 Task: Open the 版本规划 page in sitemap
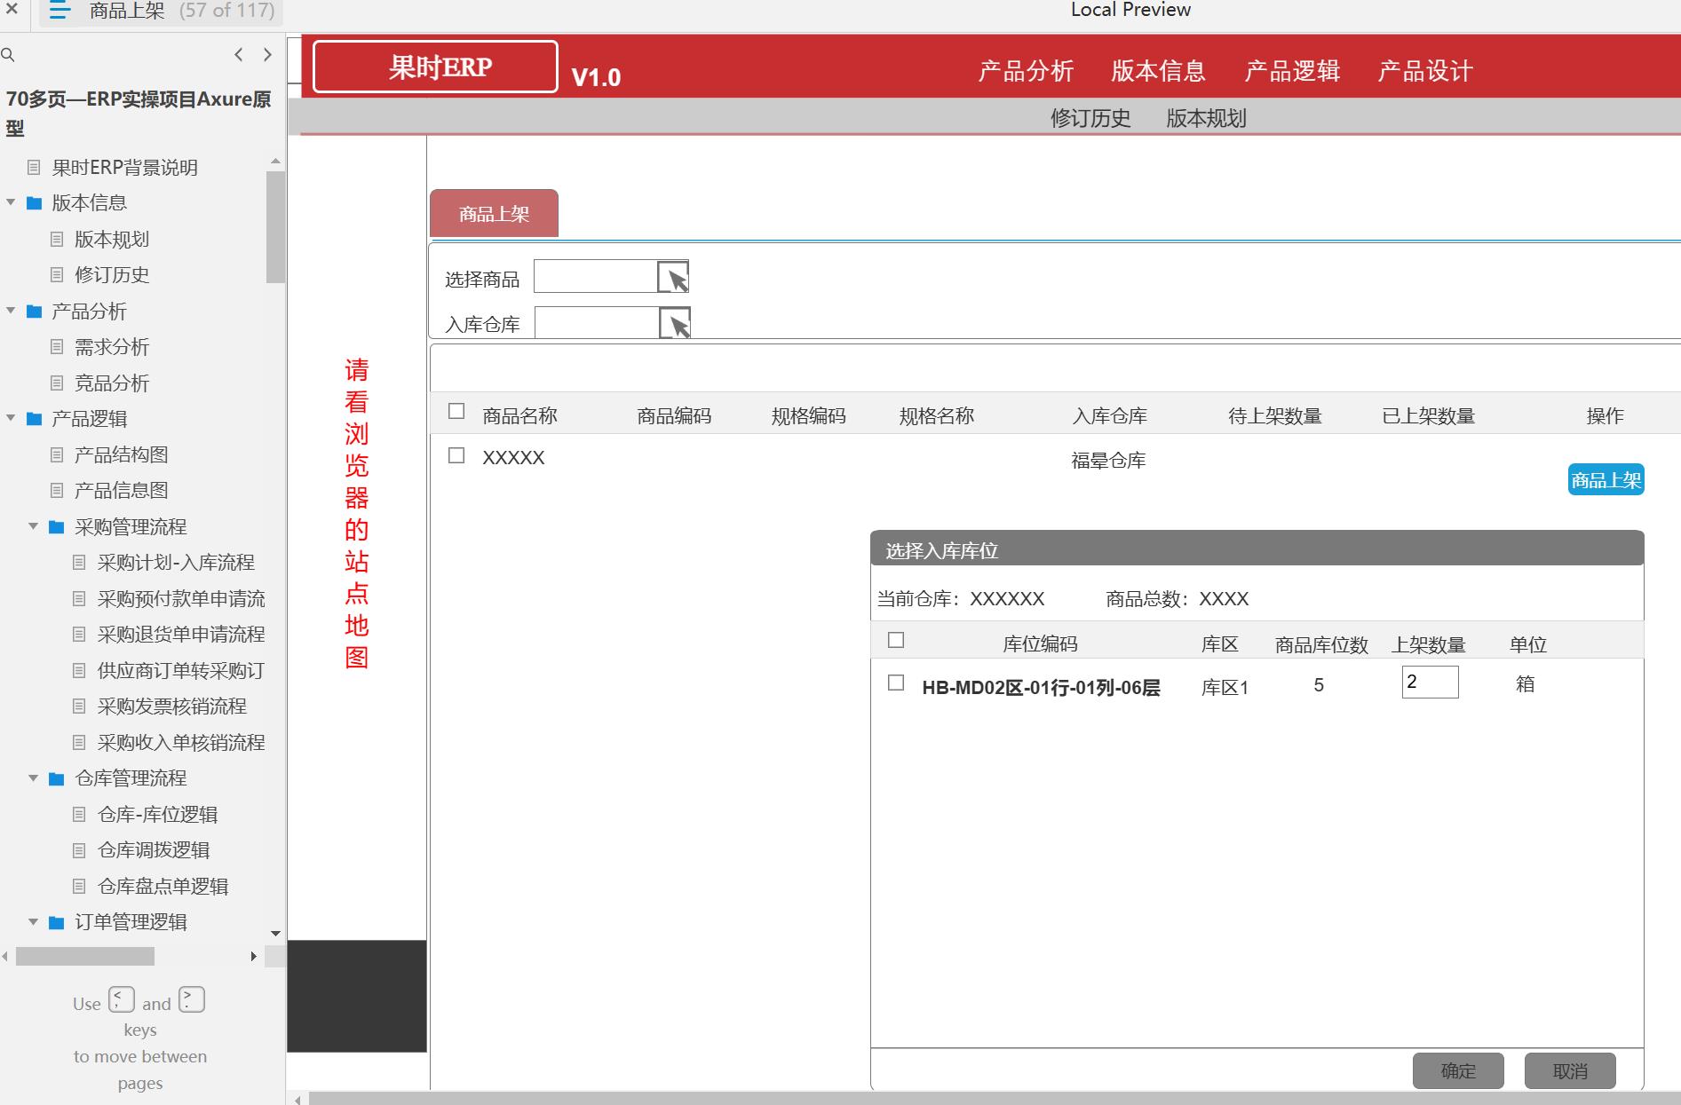coord(111,240)
